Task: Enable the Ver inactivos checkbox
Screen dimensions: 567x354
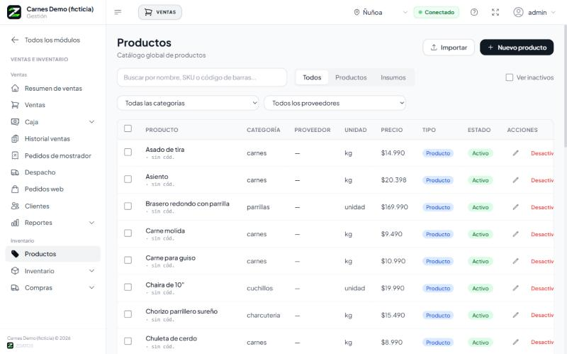Action: pyautogui.click(x=509, y=77)
